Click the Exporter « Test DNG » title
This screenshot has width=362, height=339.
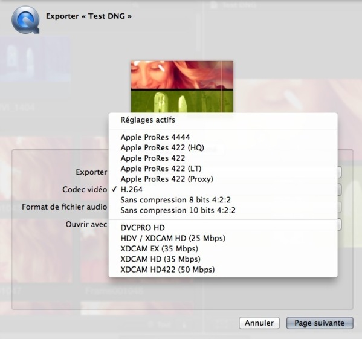pyautogui.click(x=89, y=16)
